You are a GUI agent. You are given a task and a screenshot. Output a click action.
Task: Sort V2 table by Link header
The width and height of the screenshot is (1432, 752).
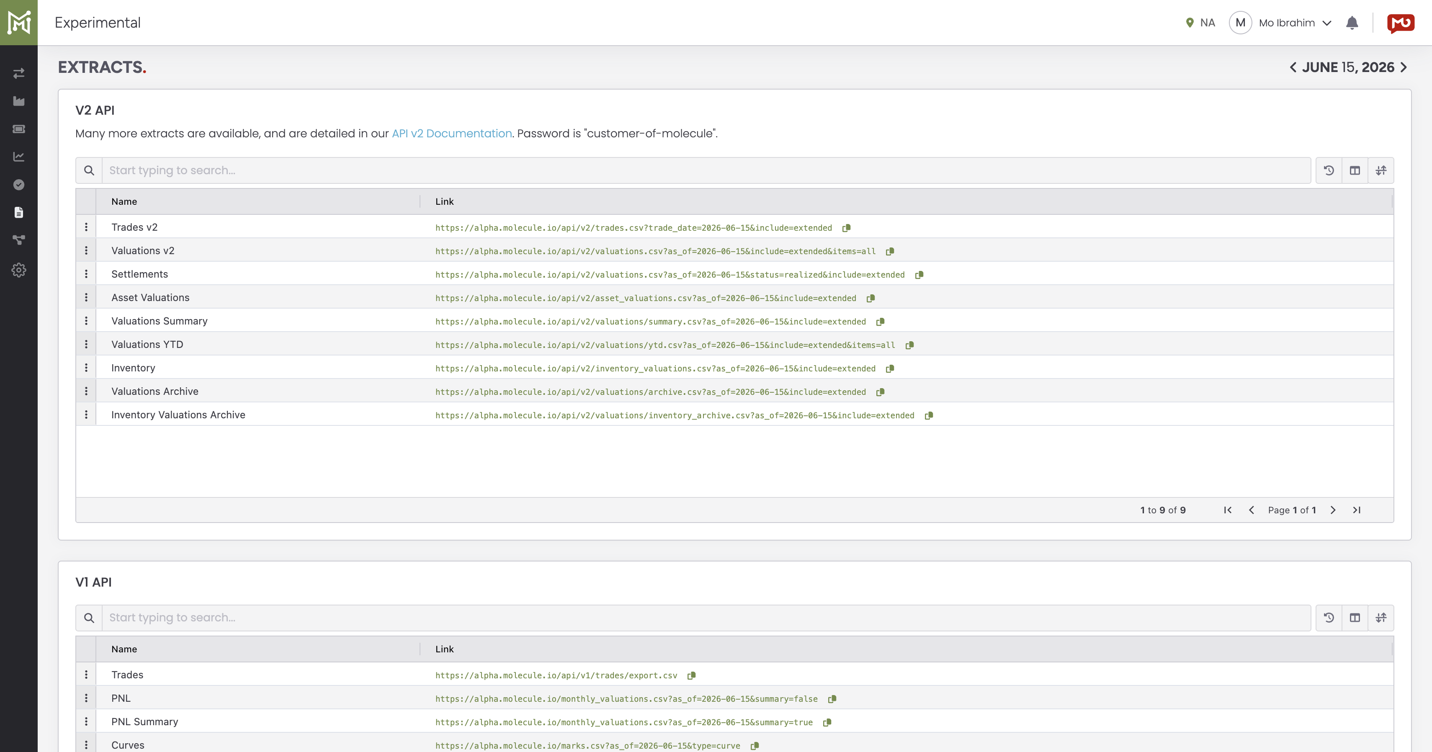pyautogui.click(x=444, y=202)
